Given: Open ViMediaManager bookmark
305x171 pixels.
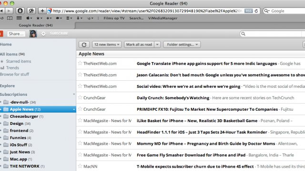Looking at the screenshot, I should (x=163, y=18).
